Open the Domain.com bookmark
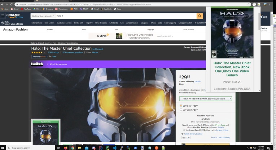The width and height of the screenshot is (276, 150). tap(62, 9)
